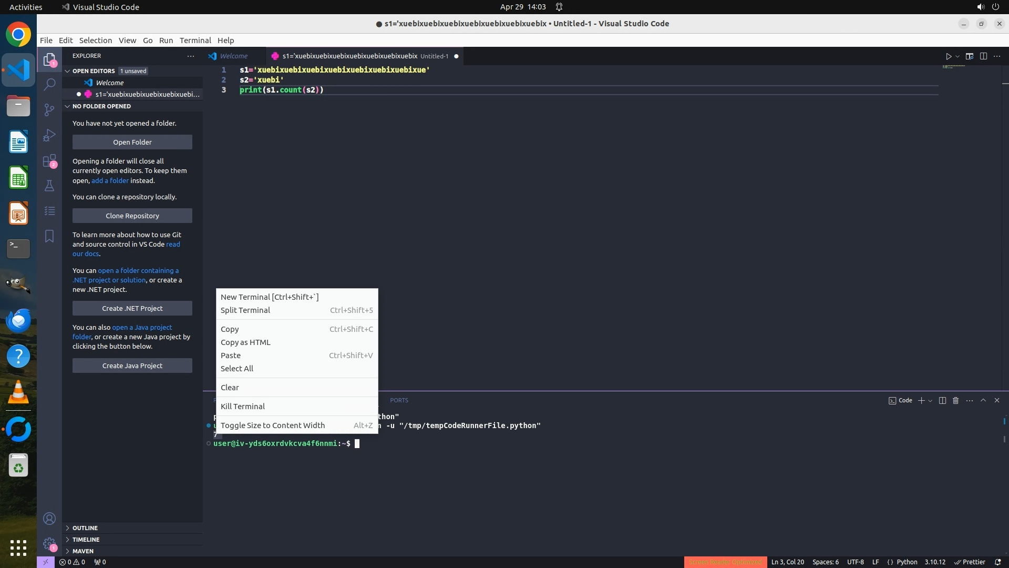Viewport: 1009px width, 568px height.
Task: Open the Accounts icon in activity bar
Action: click(x=49, y=519)
